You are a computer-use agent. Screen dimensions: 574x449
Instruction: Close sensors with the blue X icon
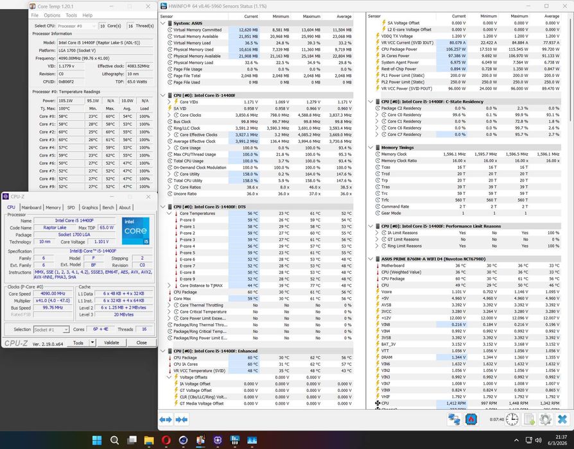click(x=562, y=419)
